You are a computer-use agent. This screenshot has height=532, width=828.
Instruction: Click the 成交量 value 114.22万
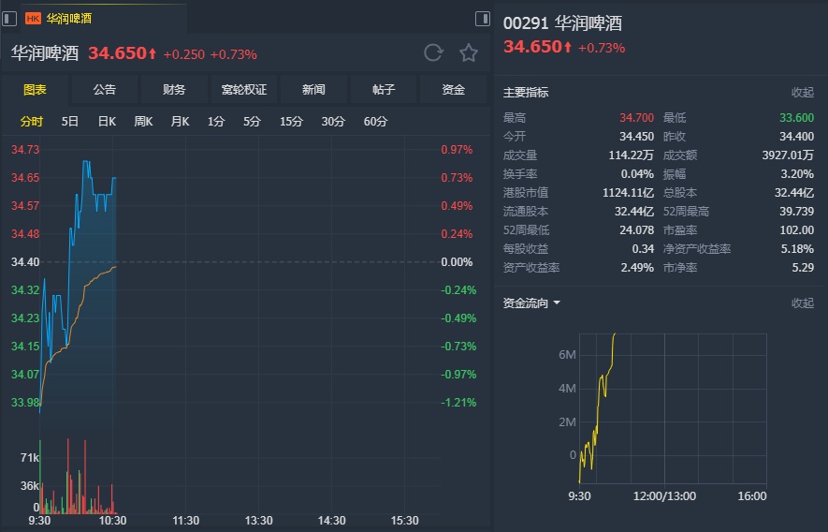631,155
